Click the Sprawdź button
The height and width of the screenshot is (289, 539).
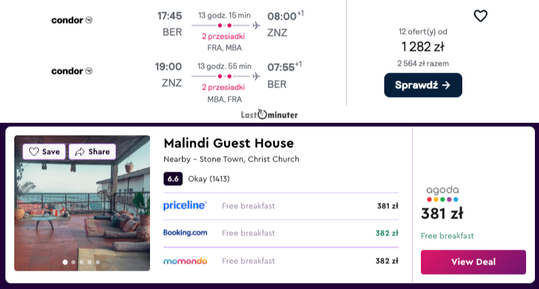pos(423,85)
